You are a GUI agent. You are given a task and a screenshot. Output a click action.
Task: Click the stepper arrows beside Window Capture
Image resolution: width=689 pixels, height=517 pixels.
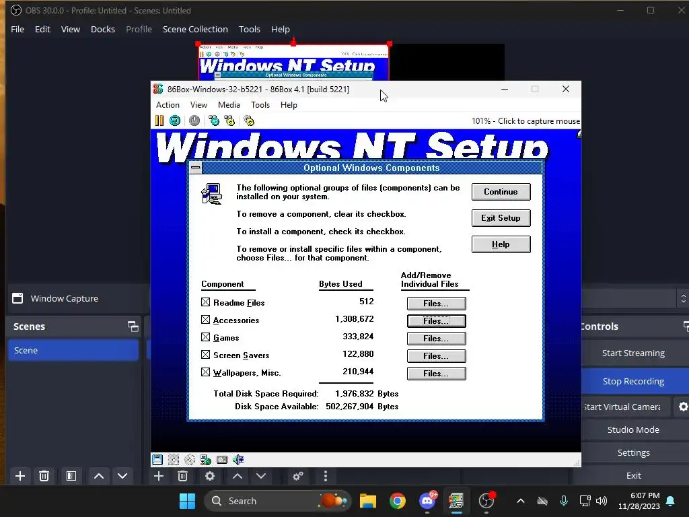[684, 298]
